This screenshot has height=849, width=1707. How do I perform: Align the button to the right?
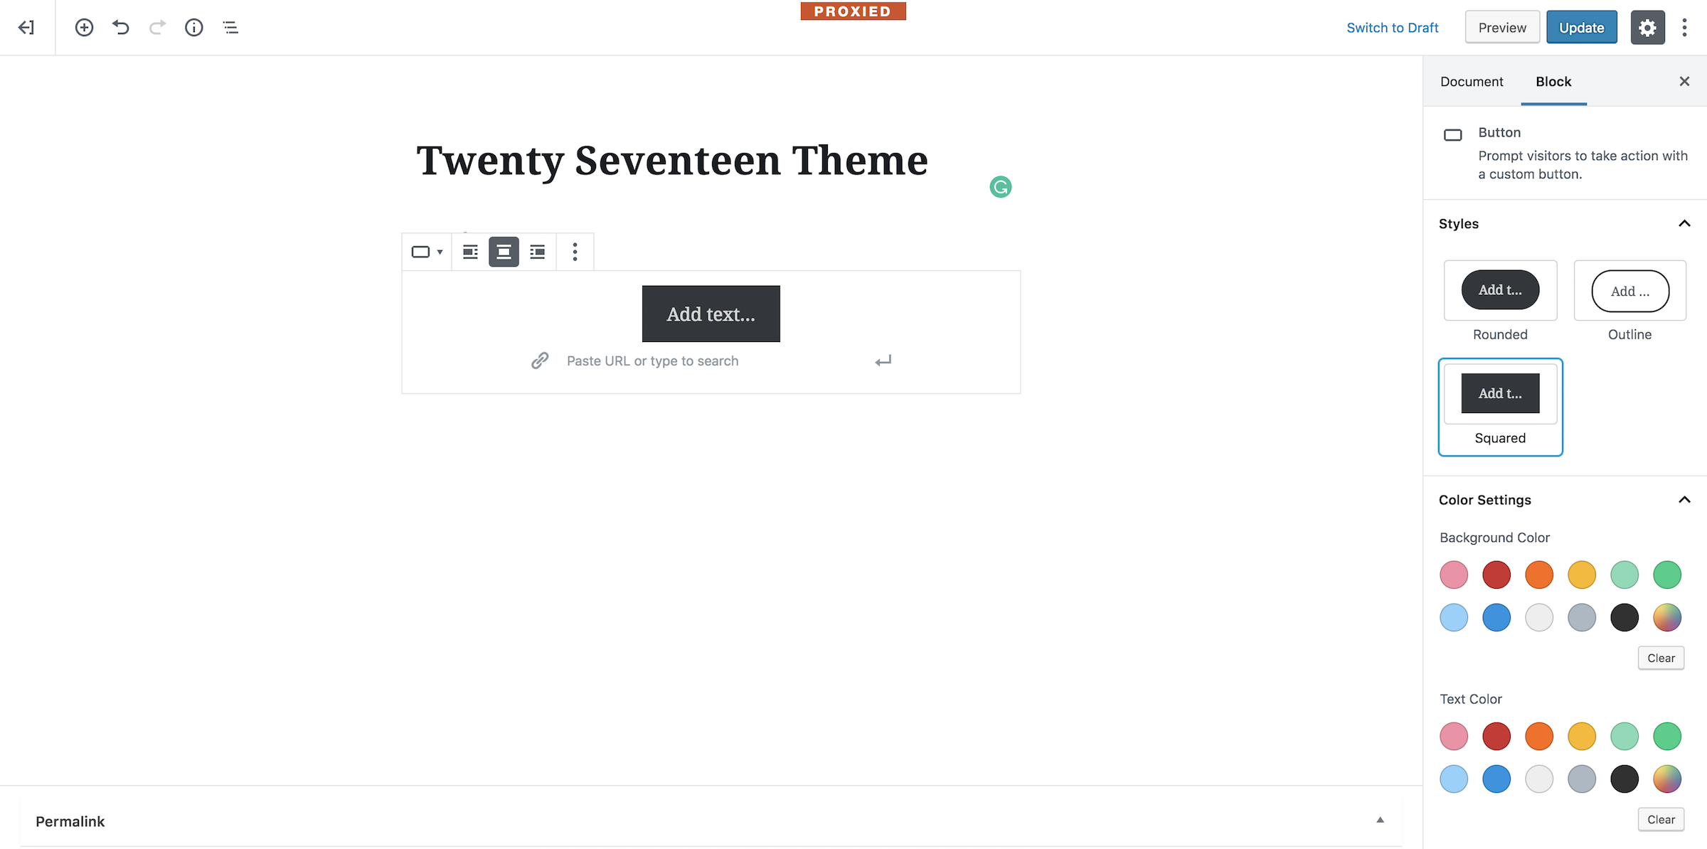[538, 251]
